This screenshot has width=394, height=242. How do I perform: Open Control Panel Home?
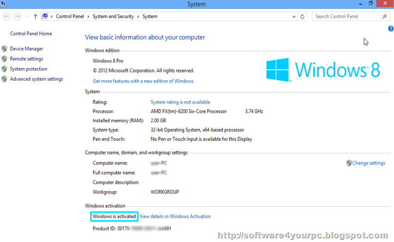pyautogui.click(x=31, y=34)
